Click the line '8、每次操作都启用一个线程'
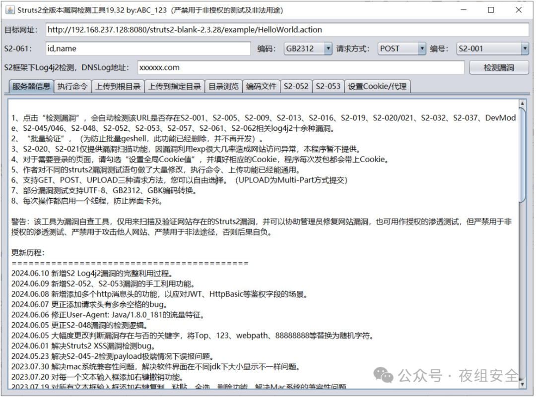Viewport: 536px width, 397px height. click(87, 201)
